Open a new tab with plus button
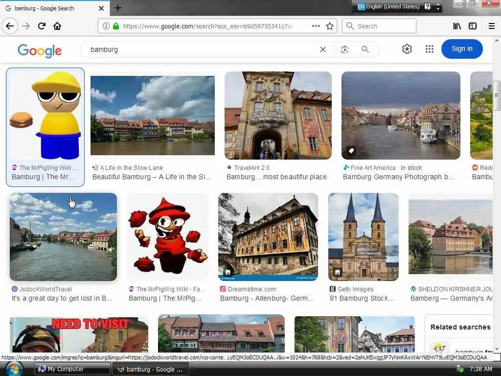 click(x=117, y=8)
